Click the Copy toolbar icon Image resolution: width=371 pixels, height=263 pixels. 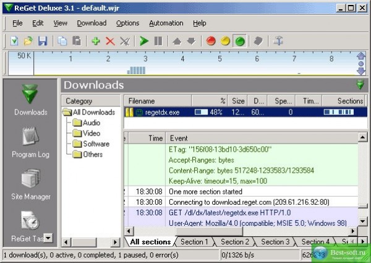pos(62,41)
